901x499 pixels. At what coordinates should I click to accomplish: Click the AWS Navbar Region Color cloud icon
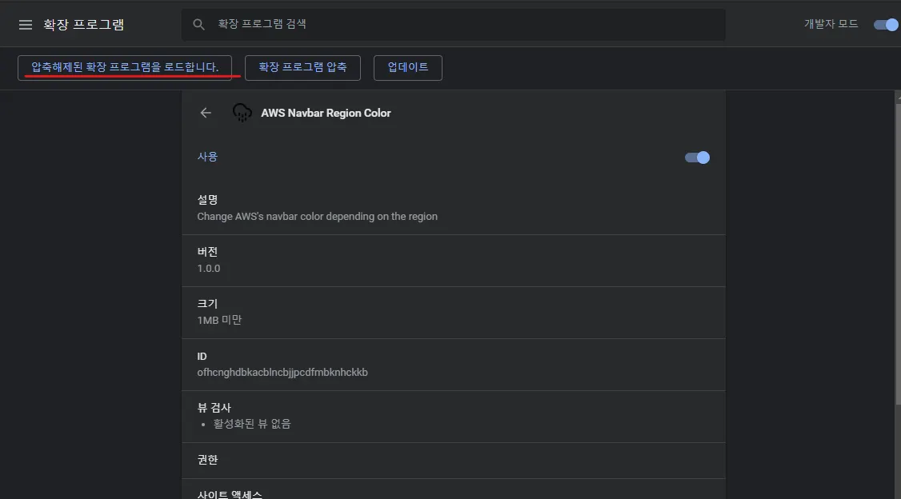pyautogui.click(x=242, y=113)
